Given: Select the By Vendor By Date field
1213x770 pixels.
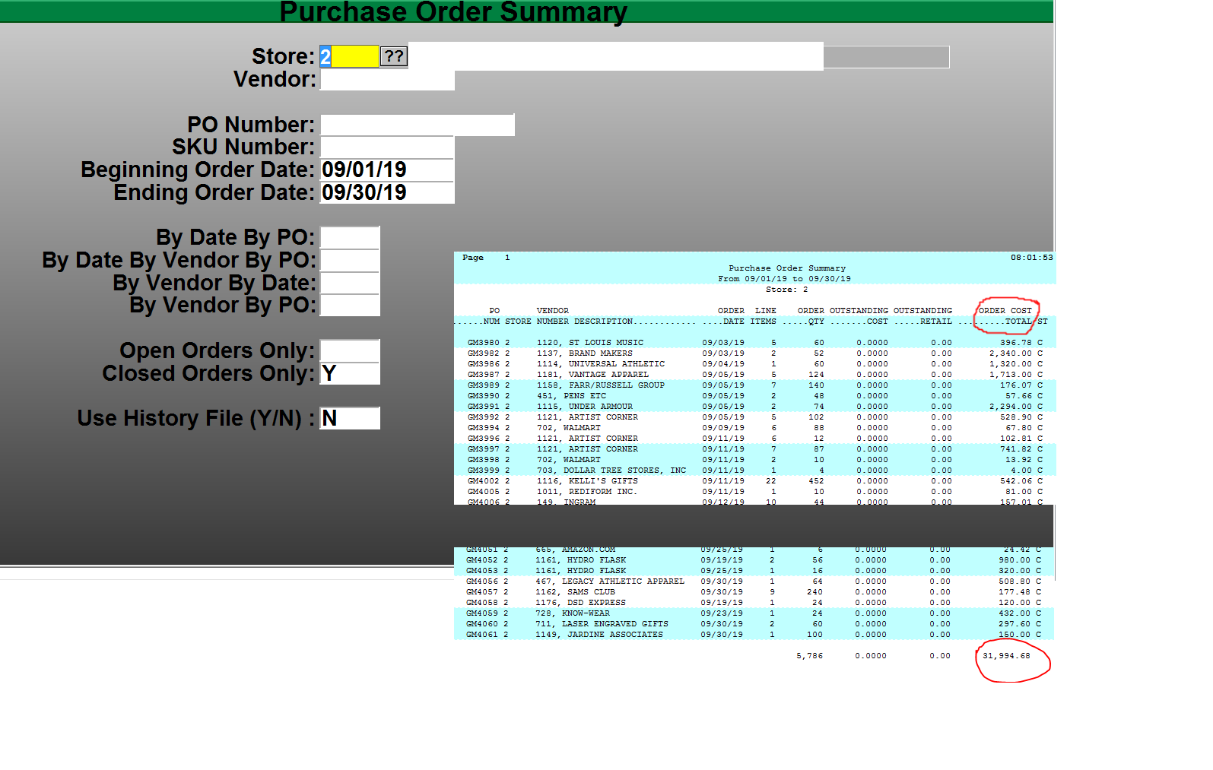Looking at the screenshot, I should (x=350, y=284).
